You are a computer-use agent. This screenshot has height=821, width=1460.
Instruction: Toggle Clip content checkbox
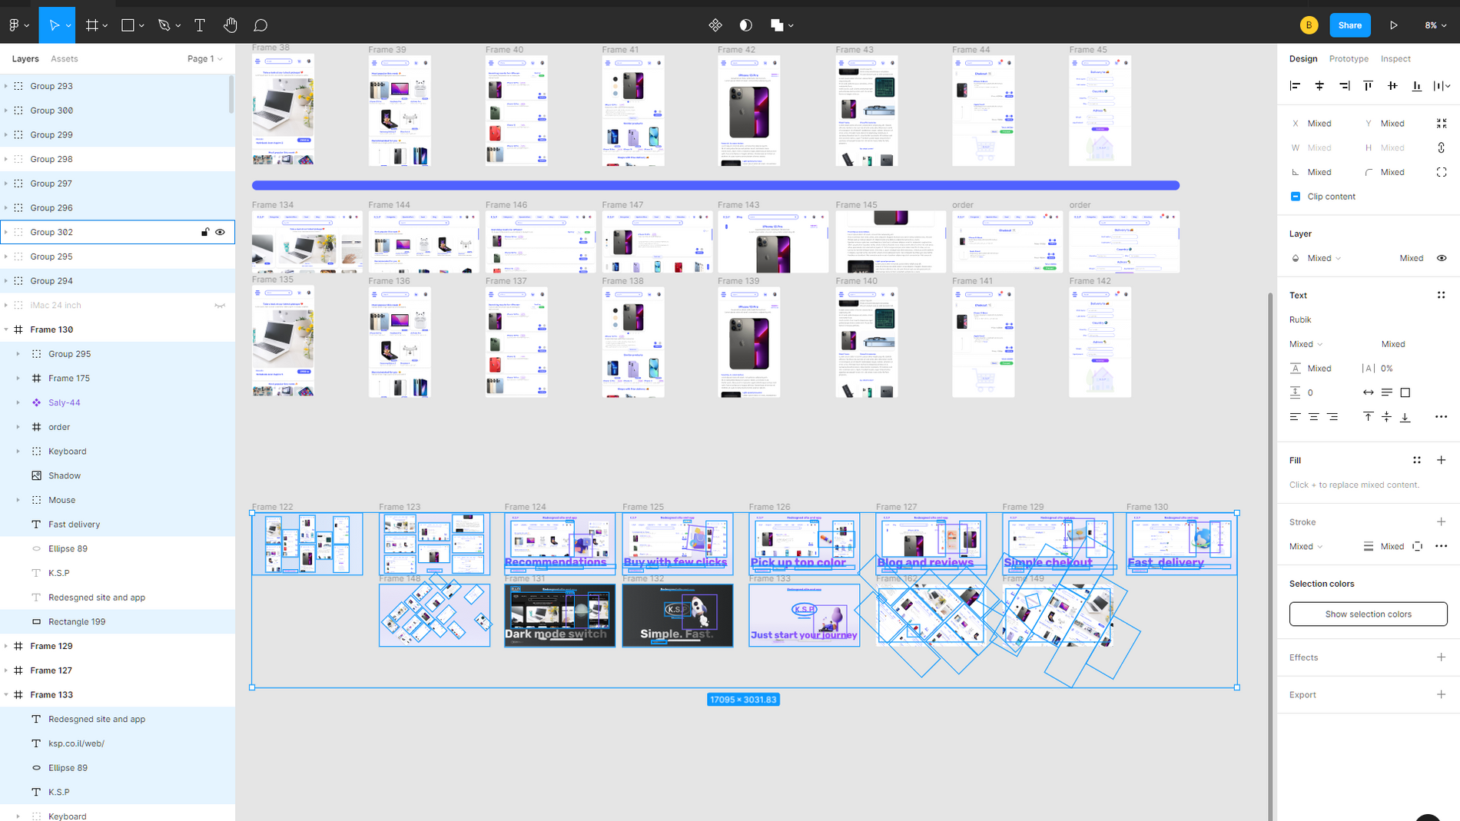tap(1295, 197)
